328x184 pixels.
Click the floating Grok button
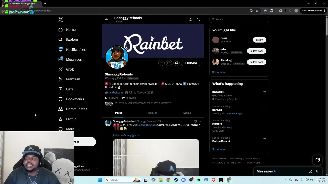tap(317, 160)
